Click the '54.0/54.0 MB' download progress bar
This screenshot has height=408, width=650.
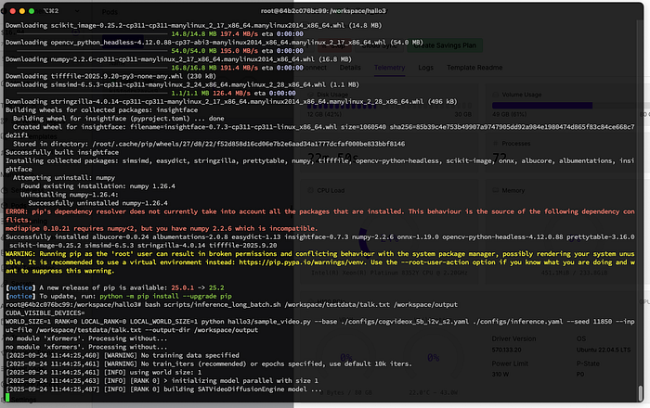(x=93, y=51)
